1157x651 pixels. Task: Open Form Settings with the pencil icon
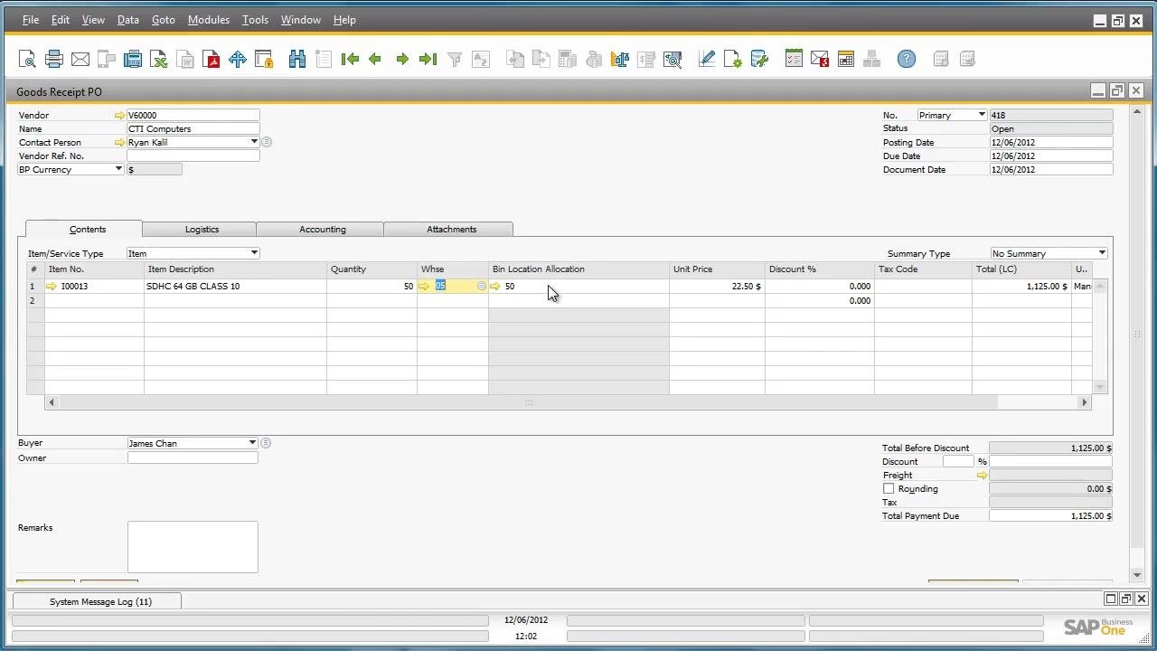click(x=707, y=60)
